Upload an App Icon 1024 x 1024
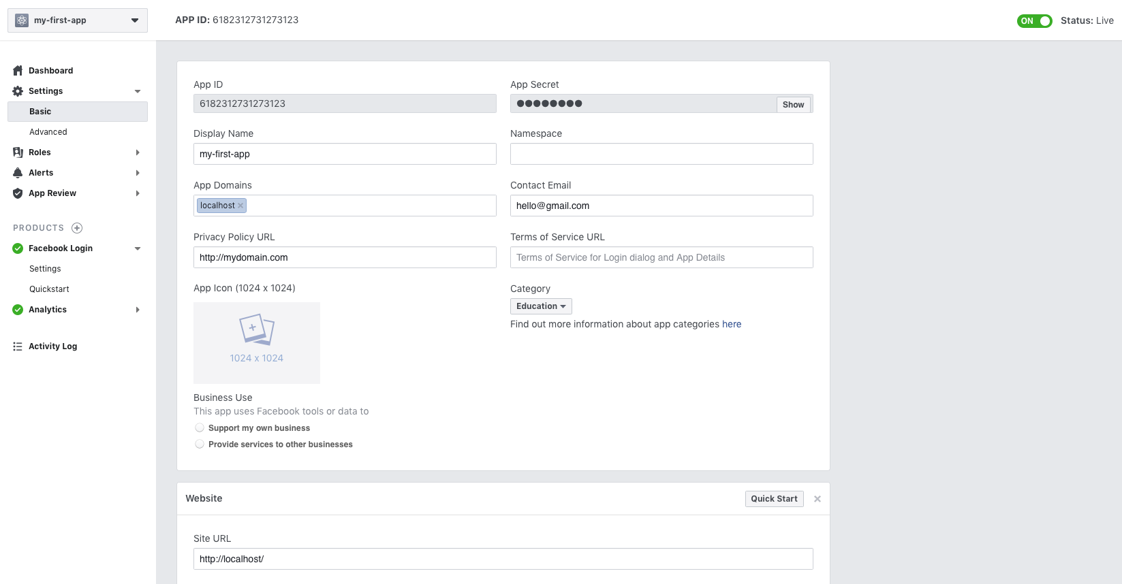This screenshot has height=584, width=1122. pos(257,343)
